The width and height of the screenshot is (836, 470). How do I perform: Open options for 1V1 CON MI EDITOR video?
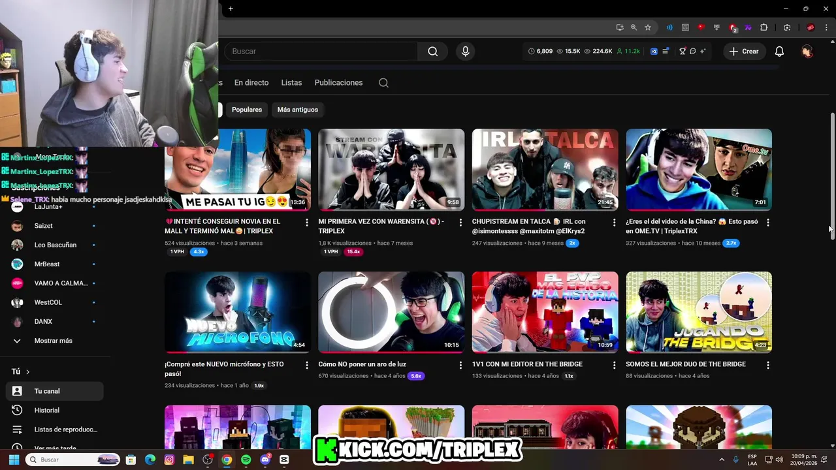click(614, 366)
